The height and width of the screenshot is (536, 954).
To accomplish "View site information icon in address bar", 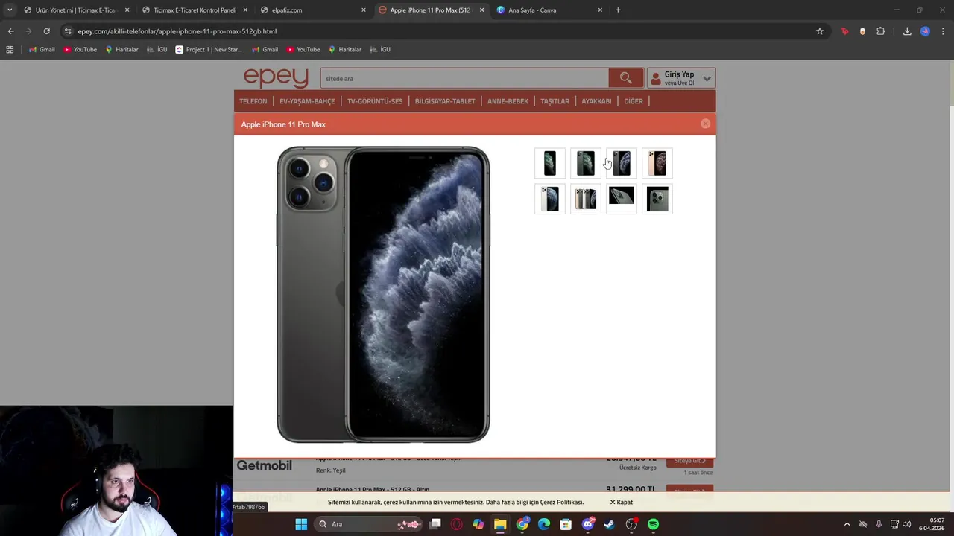I will (x=68, y=31).
